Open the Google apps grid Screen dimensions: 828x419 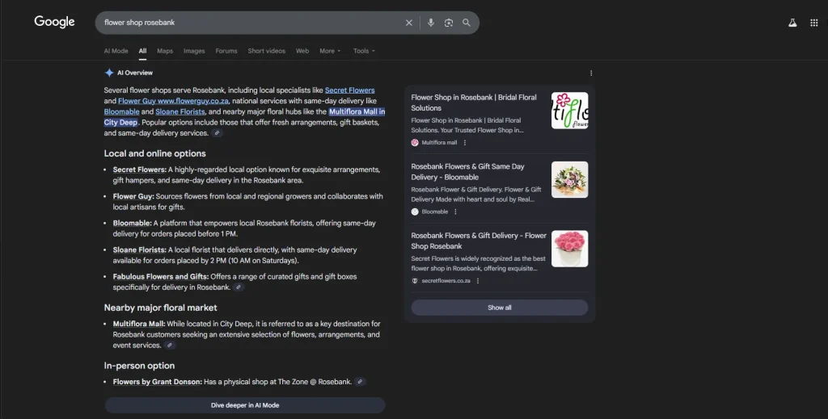coord(813,23)
